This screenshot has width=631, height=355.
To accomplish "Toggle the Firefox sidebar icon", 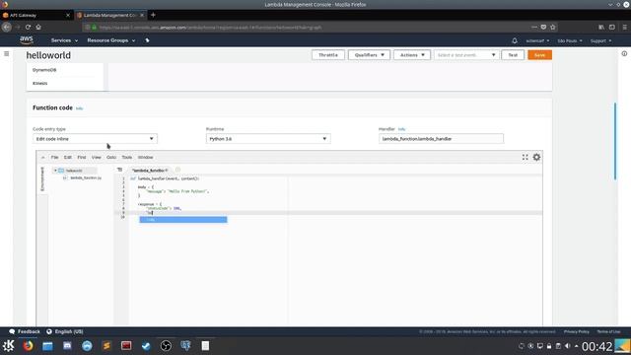I will point(612,27).
